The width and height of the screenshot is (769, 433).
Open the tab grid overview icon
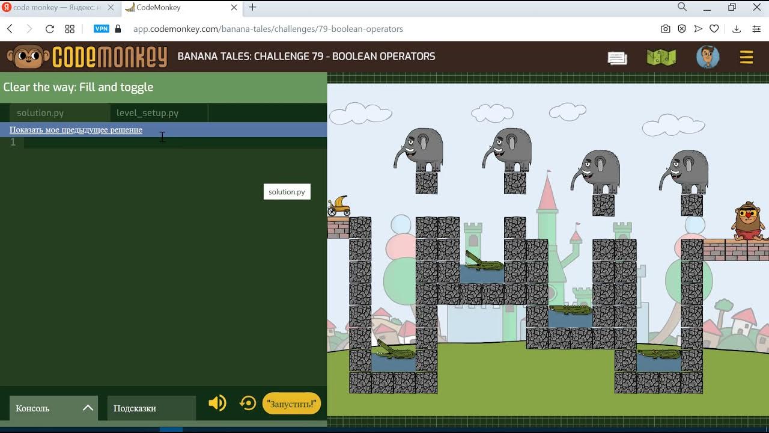point(70,29)
